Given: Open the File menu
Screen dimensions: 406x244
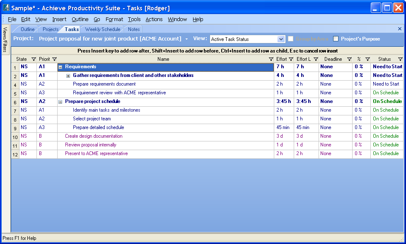Looking at the screenshot, I should tap(12, 19).
